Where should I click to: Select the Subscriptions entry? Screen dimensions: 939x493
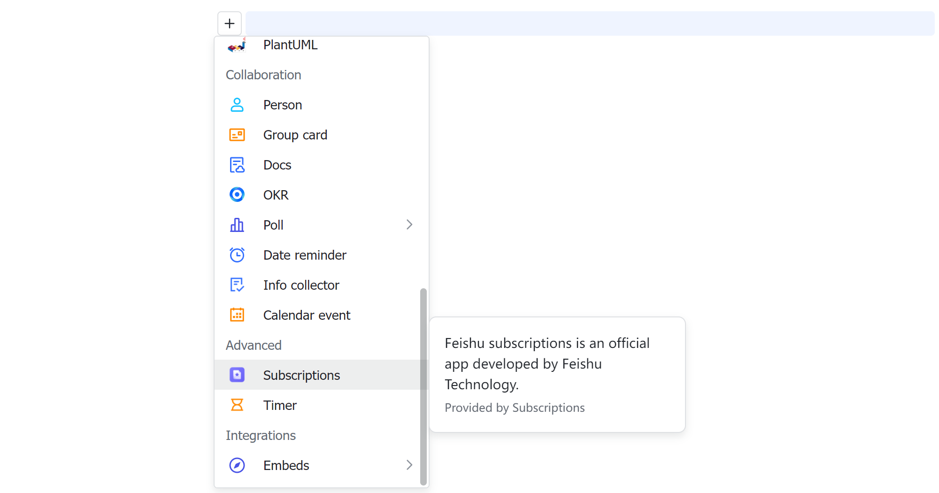(x=322, y=375)
